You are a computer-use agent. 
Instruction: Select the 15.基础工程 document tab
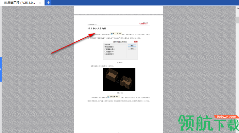tap(22, 3)
